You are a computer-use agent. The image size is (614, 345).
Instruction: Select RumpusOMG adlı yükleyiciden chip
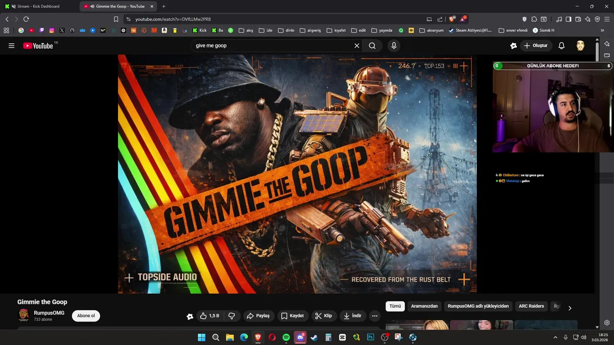coord(478,306)
